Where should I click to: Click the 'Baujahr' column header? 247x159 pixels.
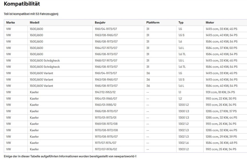tap(100, 23)
